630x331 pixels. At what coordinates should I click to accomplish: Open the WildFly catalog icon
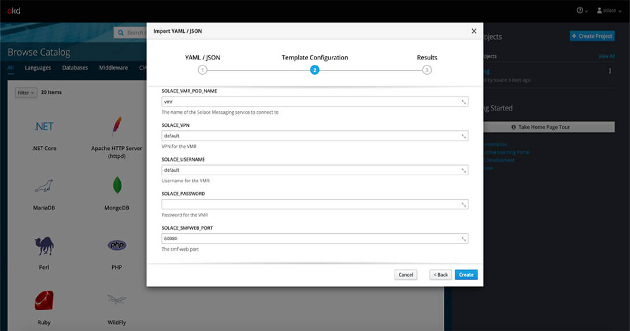(117, 299)
